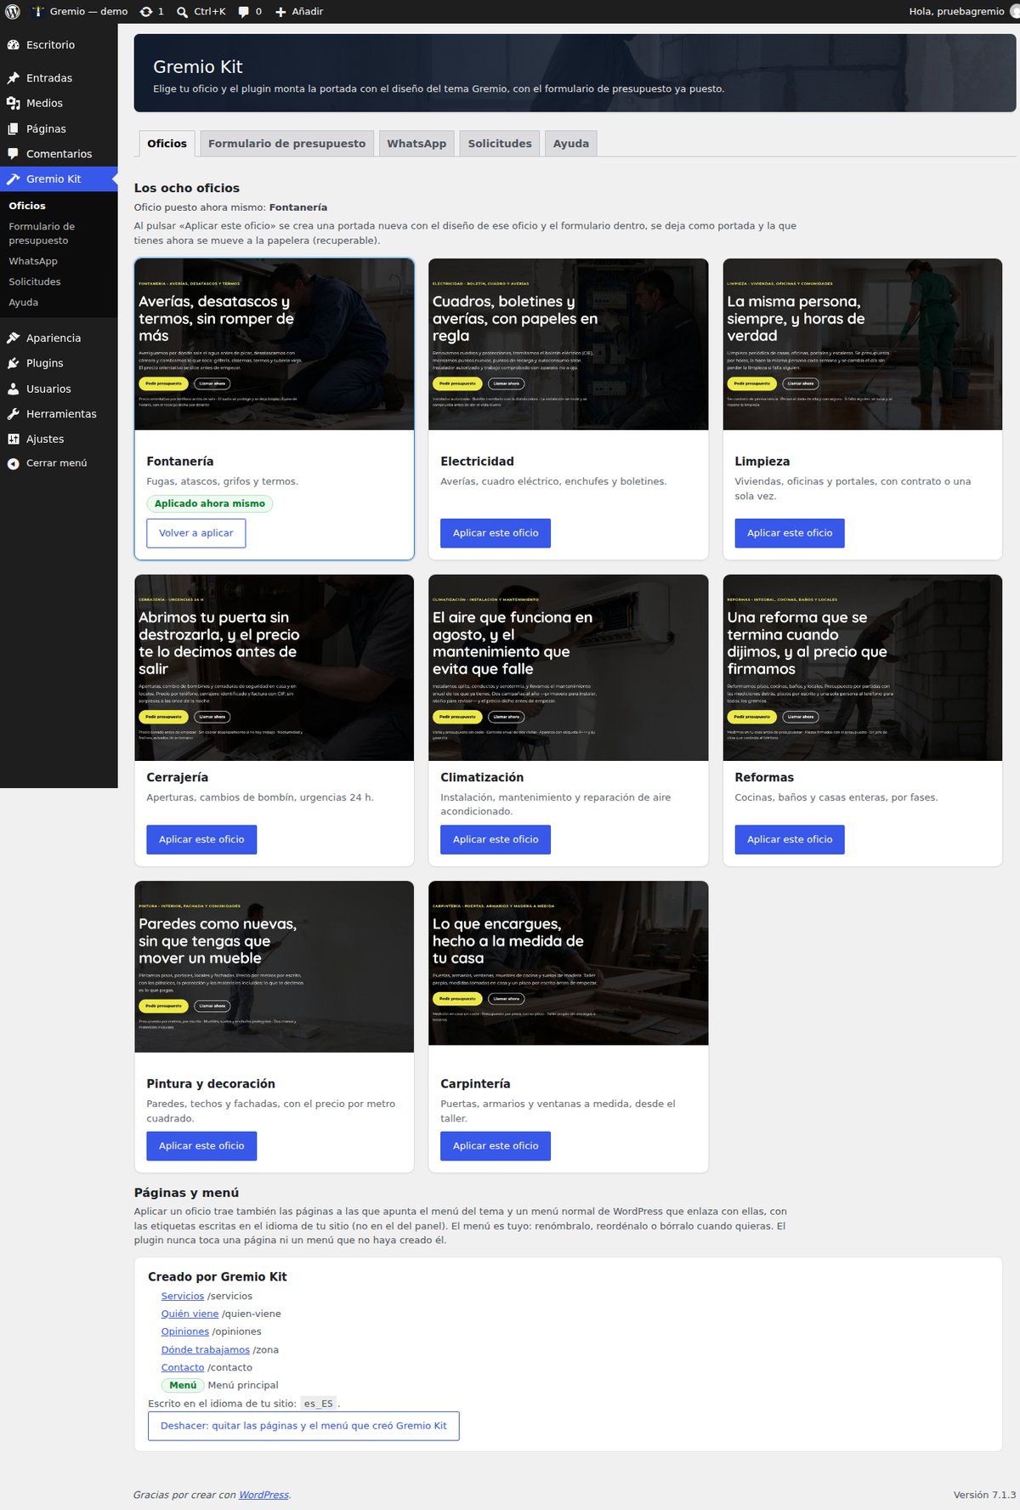
Task: Apply the Limpieza trade
Action: (790, 533)
